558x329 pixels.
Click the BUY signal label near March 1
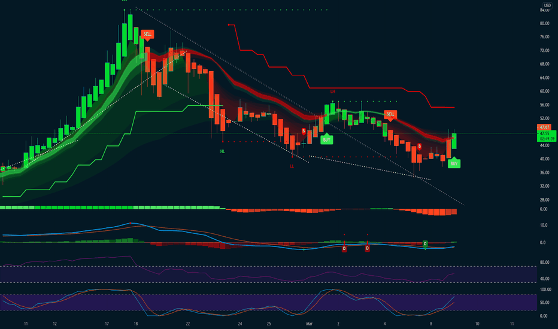point(327,139)
